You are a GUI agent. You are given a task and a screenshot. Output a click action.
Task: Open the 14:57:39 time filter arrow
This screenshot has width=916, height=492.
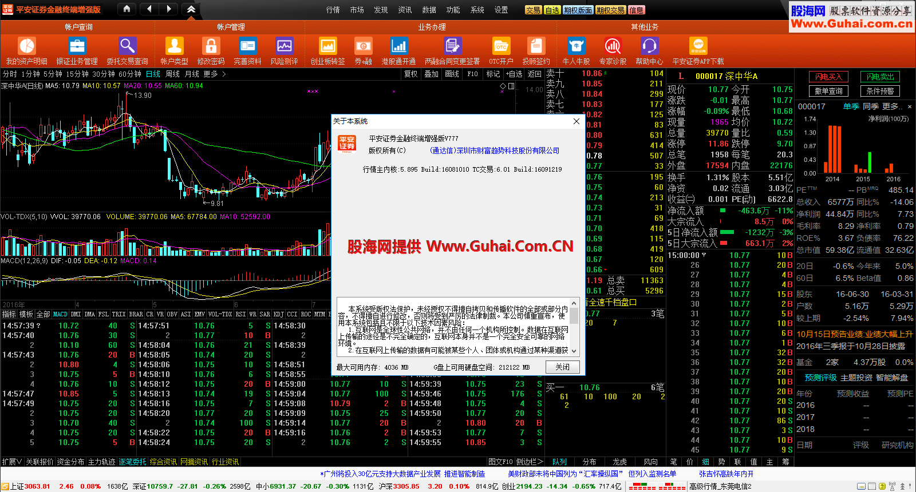[x=38, y=326]
